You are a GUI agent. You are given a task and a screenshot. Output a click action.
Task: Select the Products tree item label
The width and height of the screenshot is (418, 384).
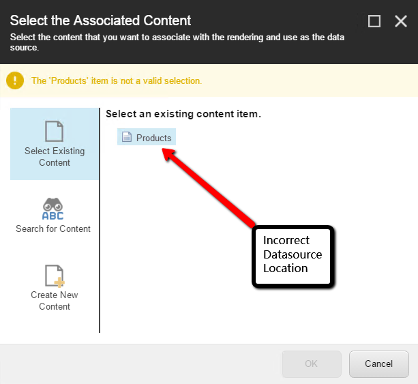click(x=154, y=138)
